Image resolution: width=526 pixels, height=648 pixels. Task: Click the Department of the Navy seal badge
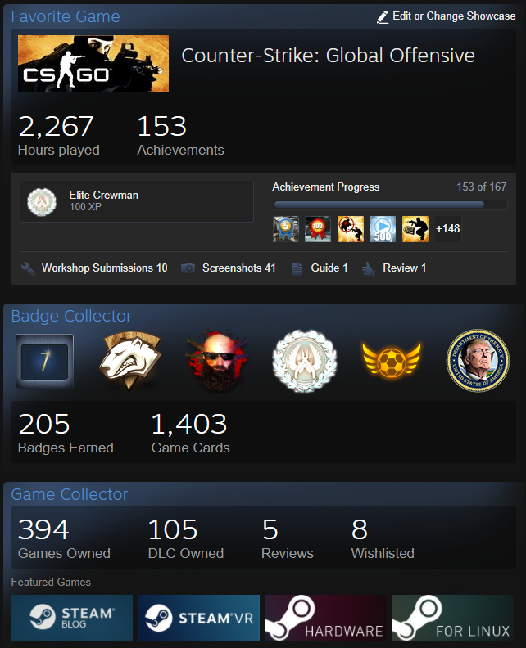coord(478,360)
